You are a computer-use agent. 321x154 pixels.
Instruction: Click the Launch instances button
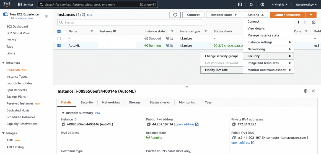287,15
